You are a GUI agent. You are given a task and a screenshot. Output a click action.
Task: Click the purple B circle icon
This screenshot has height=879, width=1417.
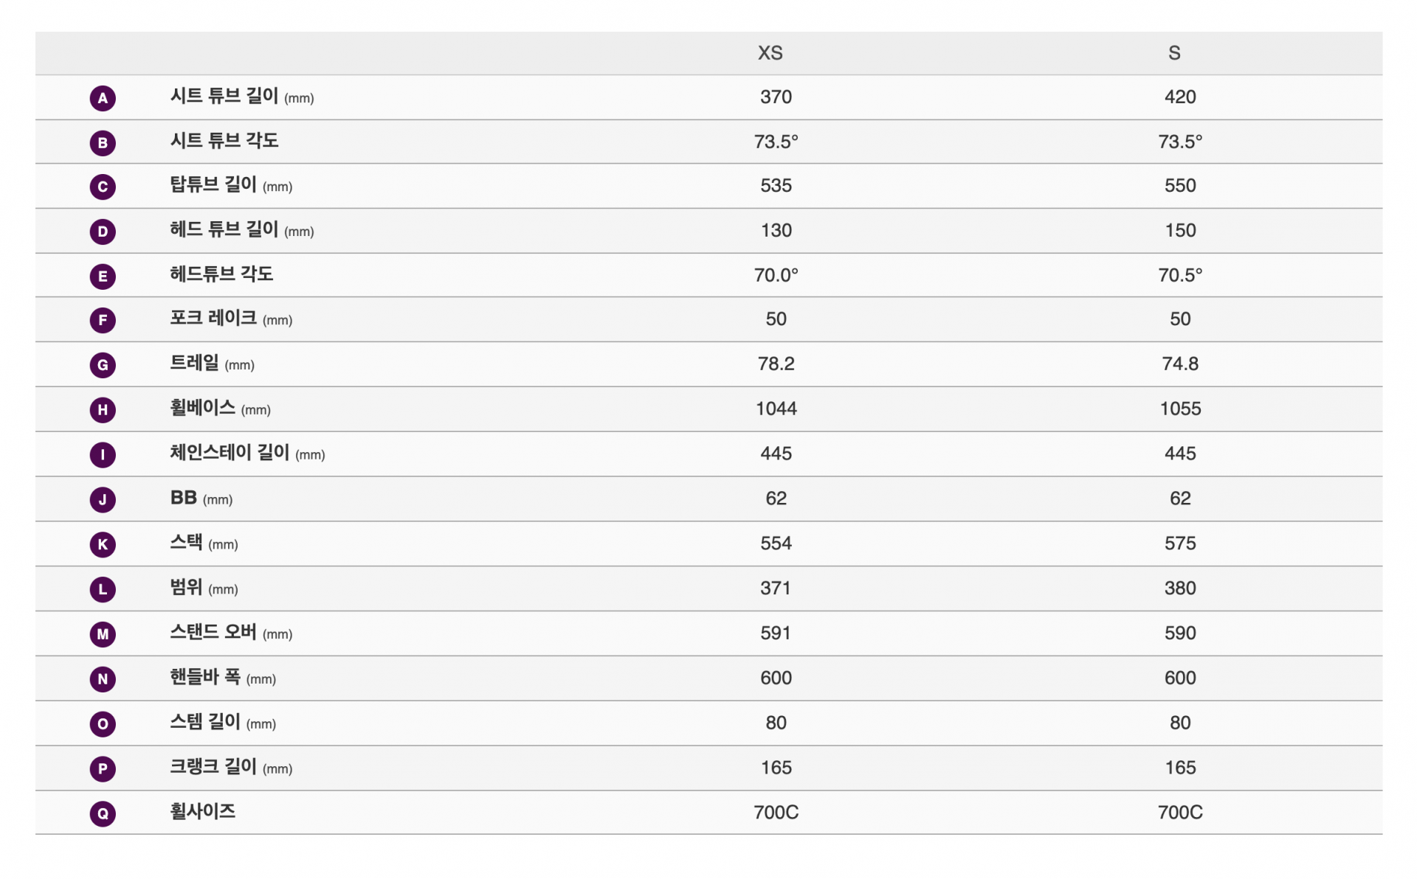pyautogui.click(x=103, y=142)
